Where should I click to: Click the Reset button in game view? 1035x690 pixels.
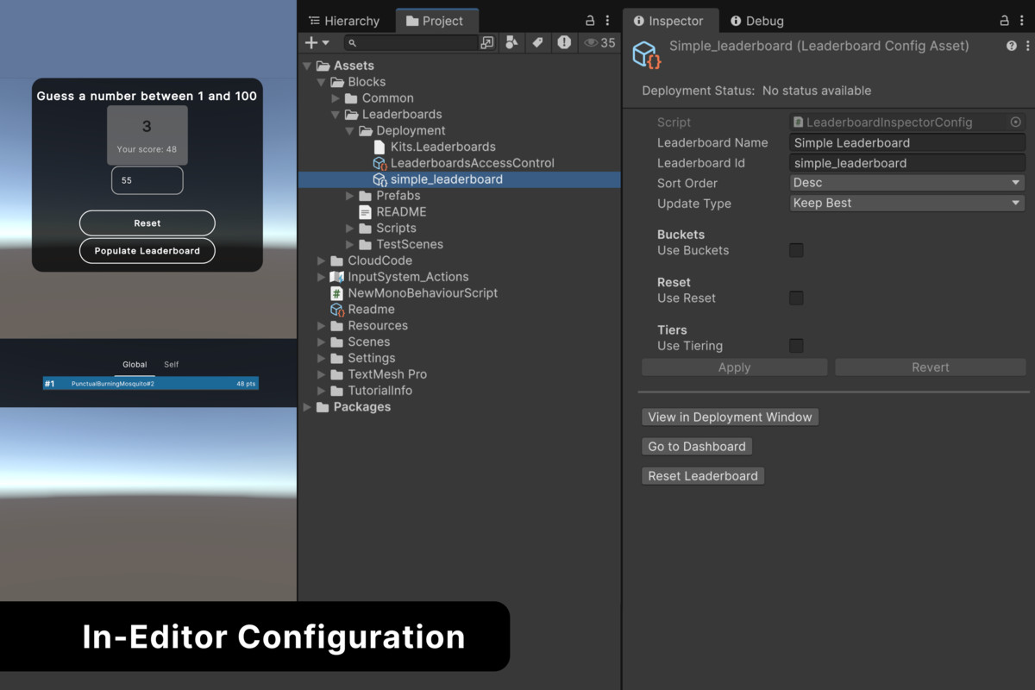point(147,223)
